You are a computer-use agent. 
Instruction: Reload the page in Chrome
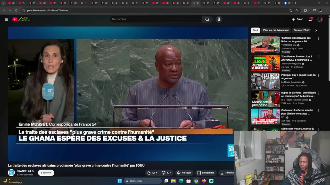tap(16, 10)
